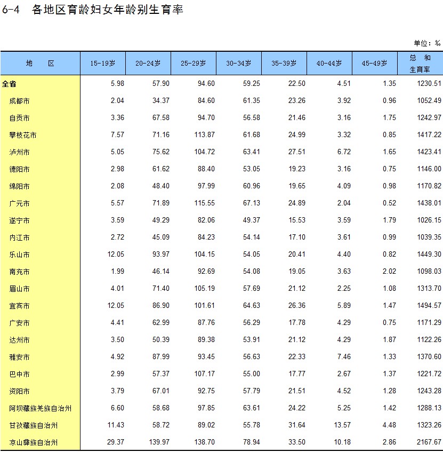Click the 地区 column header
The width and height of the screenshot is (443, 468).
(40, 64)
